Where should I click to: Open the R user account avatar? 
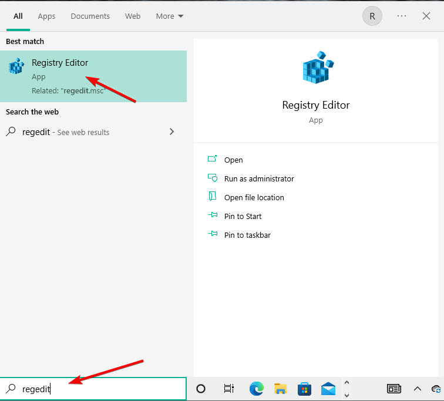[x=372, y=16]
